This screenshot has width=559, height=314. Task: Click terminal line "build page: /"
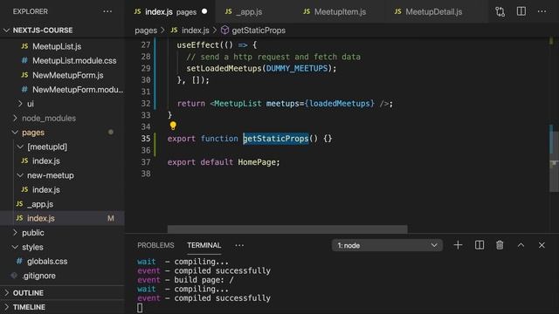(204, 280)
